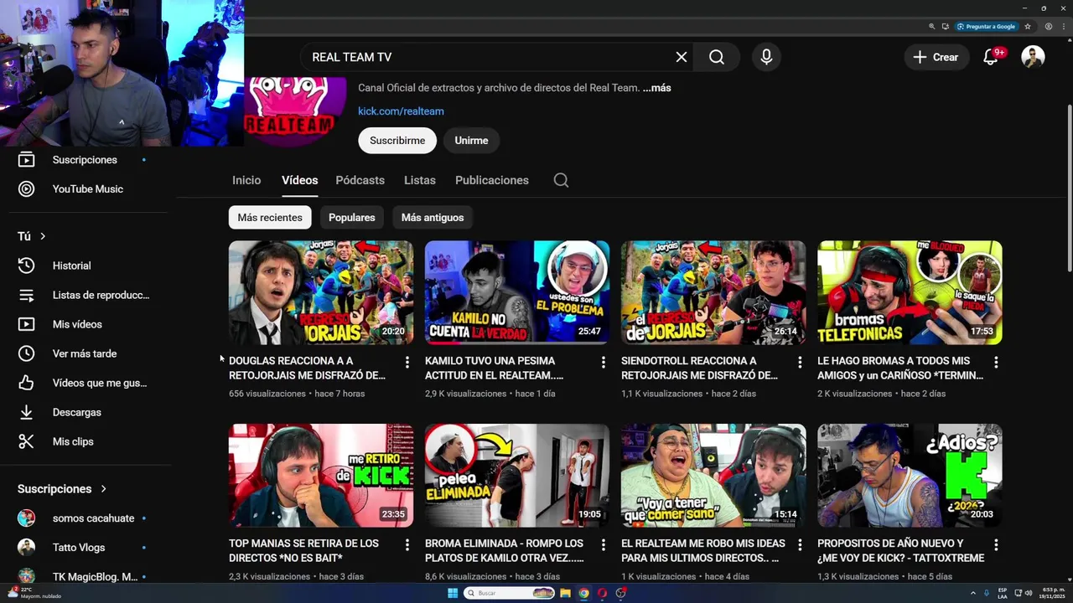Open options for PROPOSITOS DE AÑO NUEVO video
This screenshot has height=603, width=1073.
click(996, 545)
